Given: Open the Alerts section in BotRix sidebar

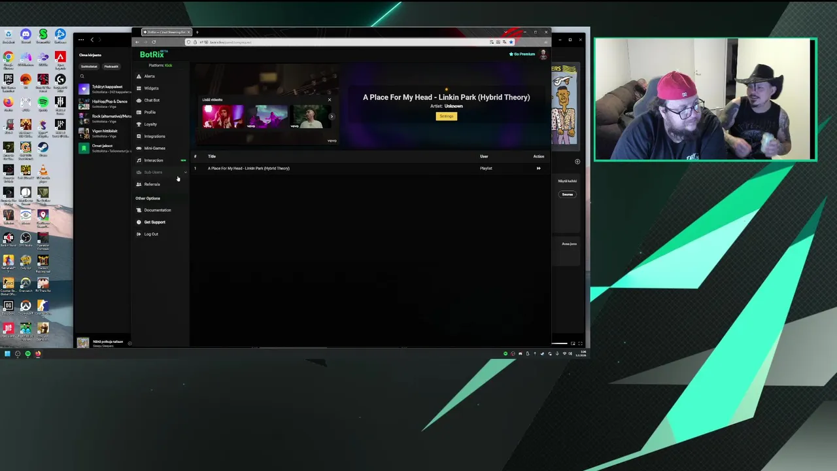Looking at the screenshot, I should (150, 77).
